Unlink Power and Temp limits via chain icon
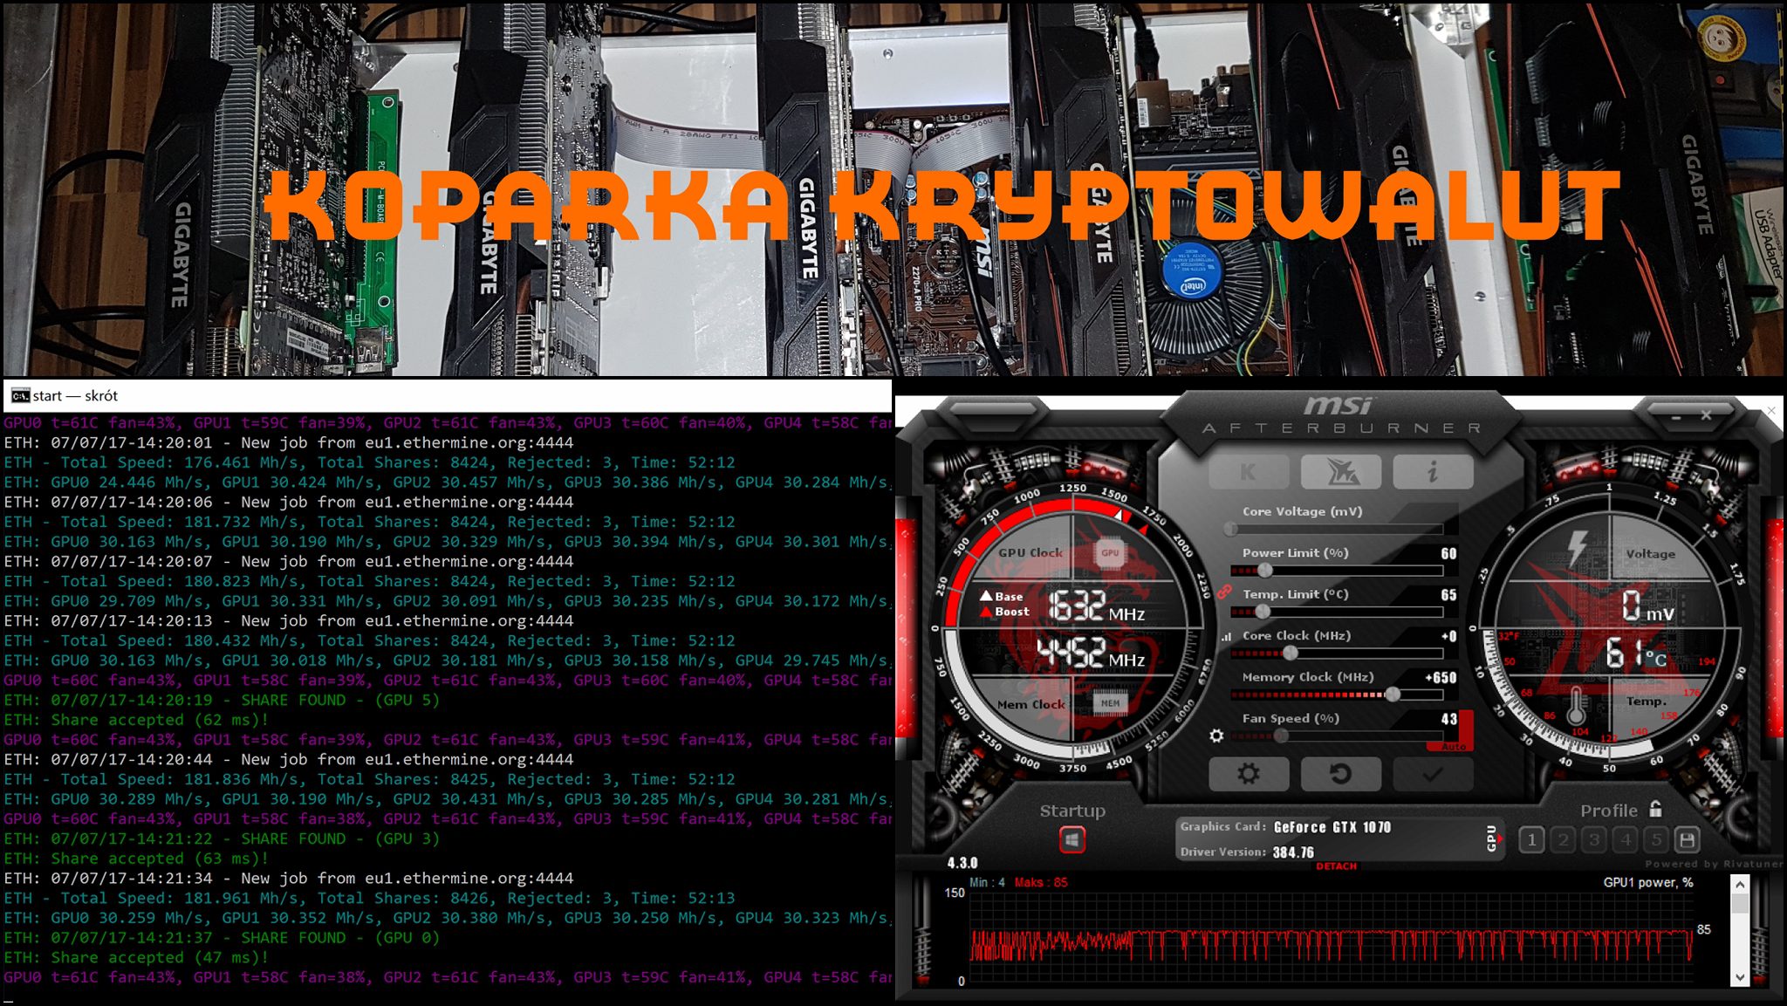Screen dimensions: 1787x1006 [x=1223, y=593]
